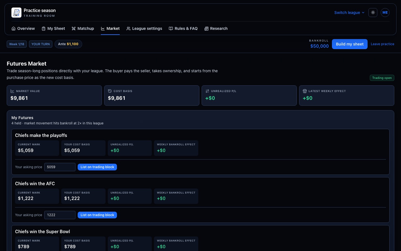Click the $5,059 current mark value

click(x=26, y=150)
